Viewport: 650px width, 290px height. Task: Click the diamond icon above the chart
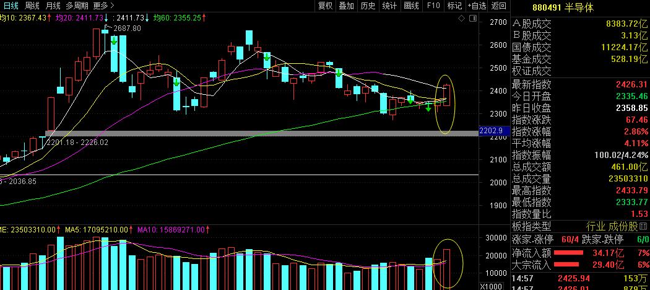(462, 18)
